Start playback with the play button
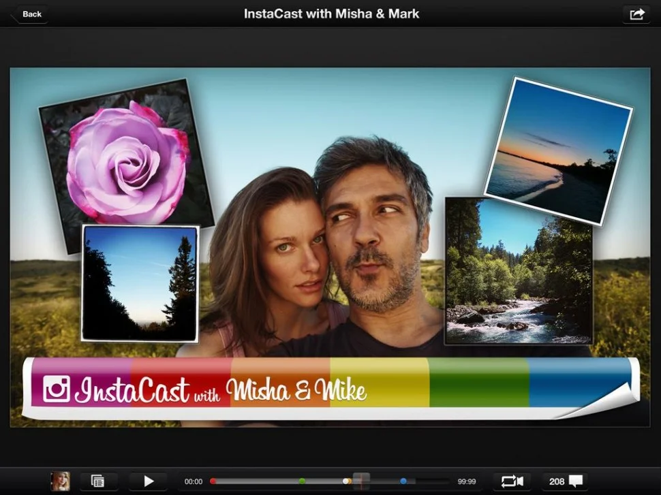Image resolution: width=661 pixels, height=495 pixels. (148, 481)
